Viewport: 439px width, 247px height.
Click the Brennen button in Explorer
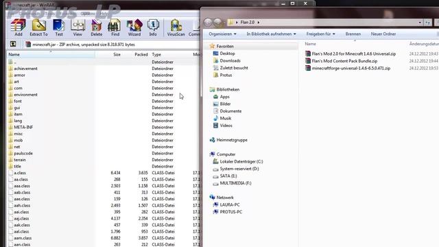(353, 34)
